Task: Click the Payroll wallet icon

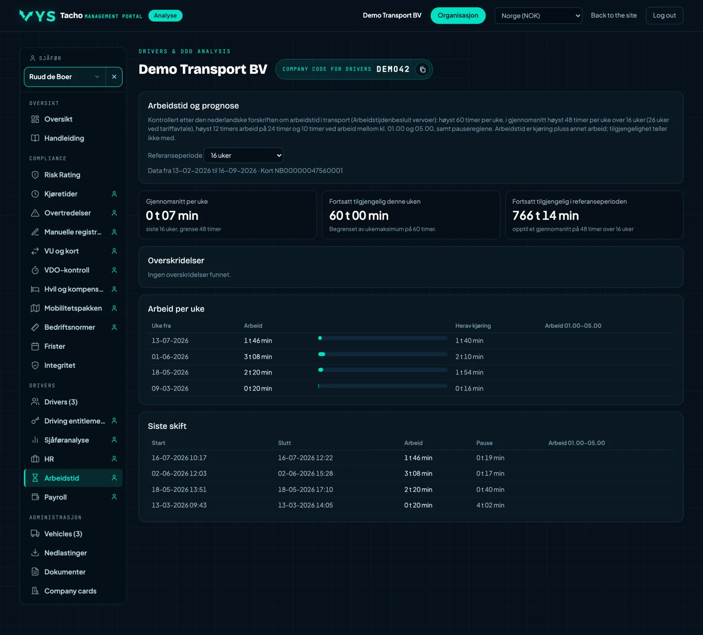Action: point(35,497)
